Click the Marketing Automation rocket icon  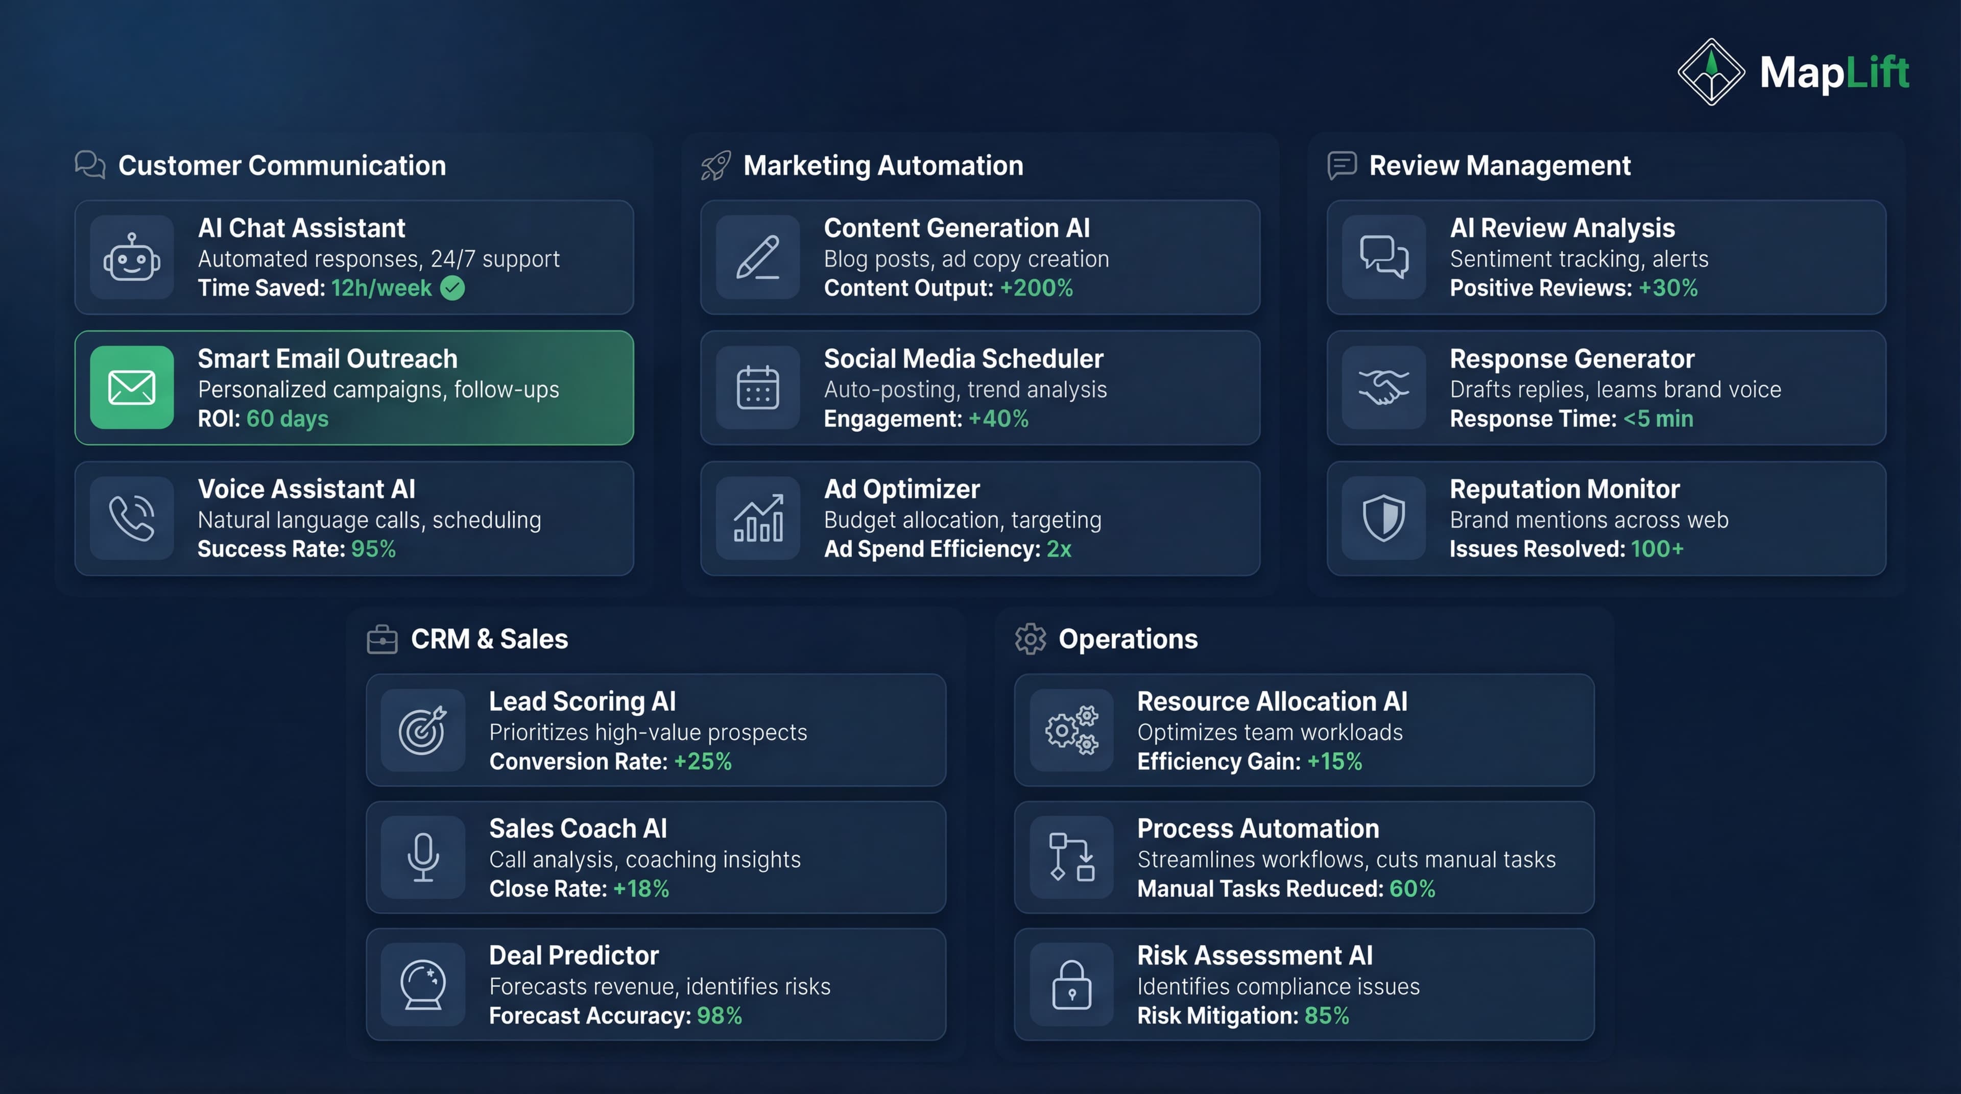[x=715, y=164]
